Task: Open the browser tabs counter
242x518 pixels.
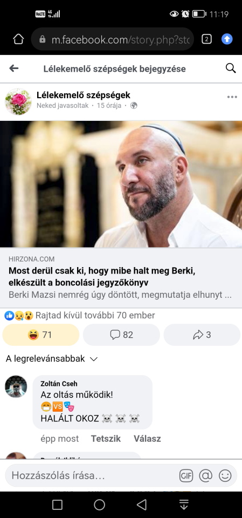Action: [206, 39]
